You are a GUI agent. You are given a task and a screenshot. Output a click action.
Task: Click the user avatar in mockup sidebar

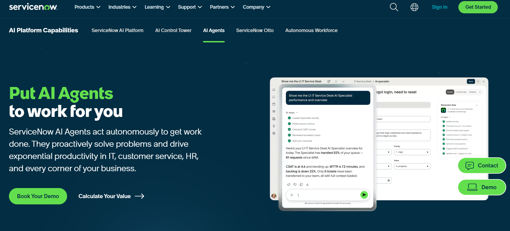tap(274, 196)
